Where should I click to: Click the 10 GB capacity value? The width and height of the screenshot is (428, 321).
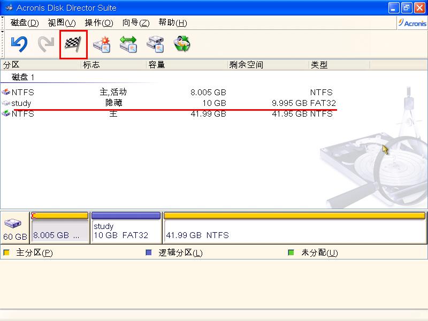tap(215, 103)
